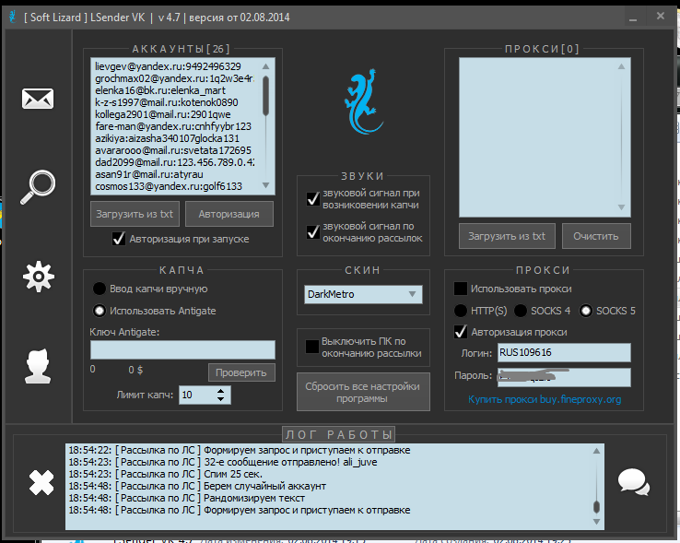Increase captcha limit with up arrow

221,391
